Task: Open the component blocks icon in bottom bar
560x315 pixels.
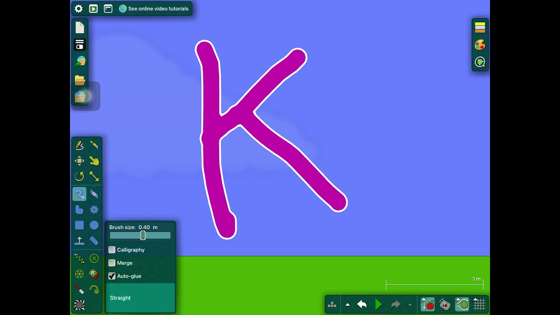Action: click(332, 304)
